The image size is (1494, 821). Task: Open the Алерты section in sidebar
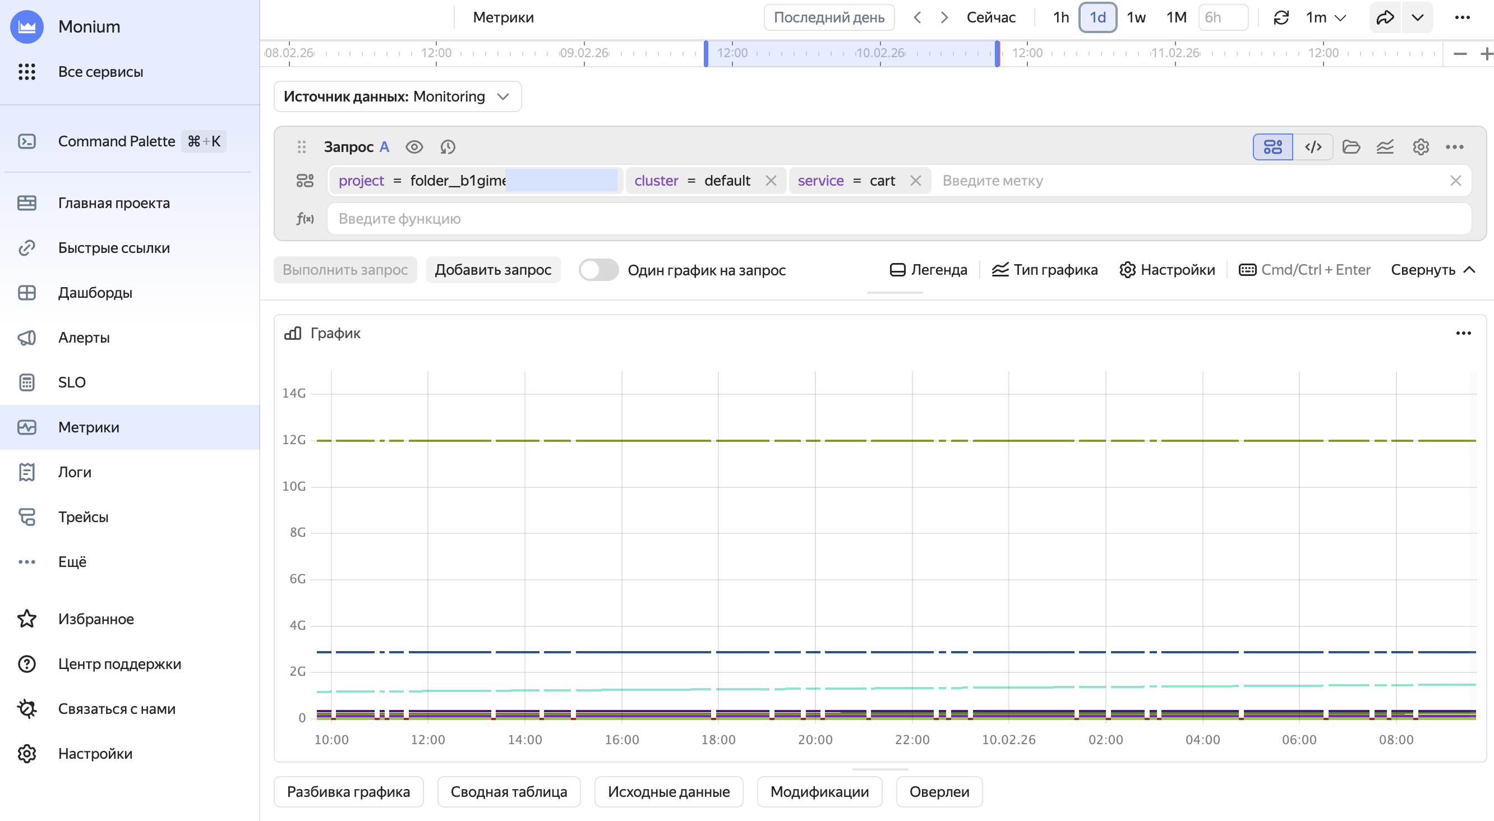click(x=84, y=338)
